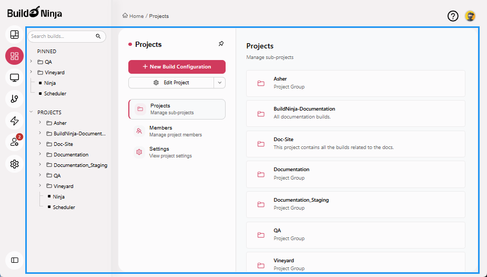
Task: Click the QA card folder icon
Action: coord(261,235)
